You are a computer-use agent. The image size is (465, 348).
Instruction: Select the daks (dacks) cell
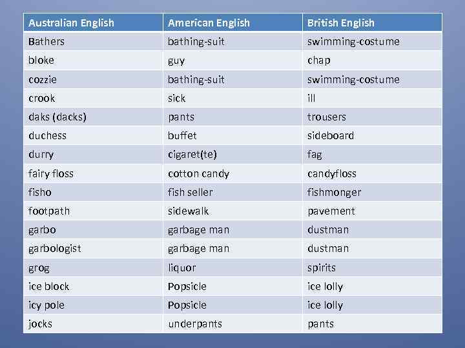57,117
